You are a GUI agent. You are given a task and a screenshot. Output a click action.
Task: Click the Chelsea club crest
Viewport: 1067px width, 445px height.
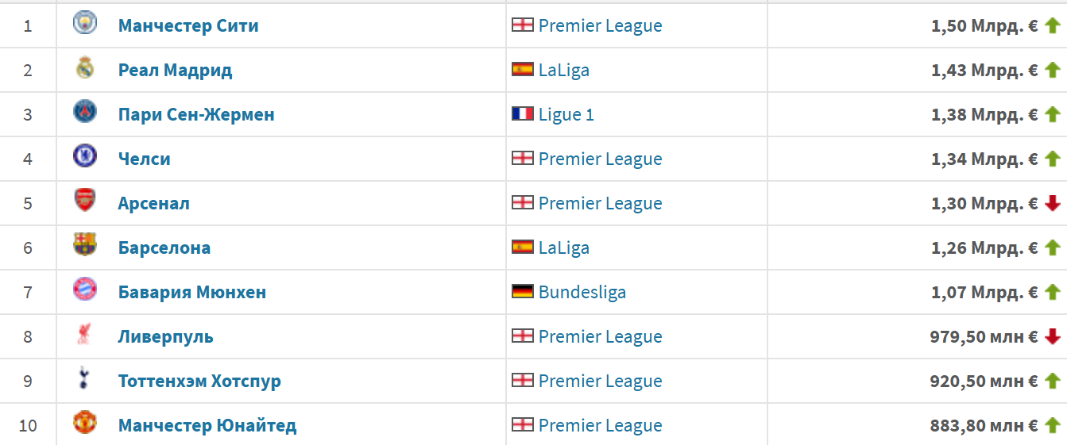click(x=85, y=157)
